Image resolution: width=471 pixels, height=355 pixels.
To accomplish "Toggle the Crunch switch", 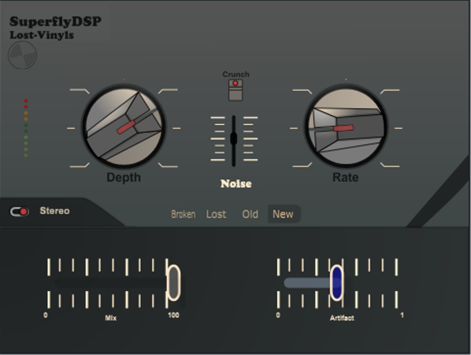I will coord(235,89).
